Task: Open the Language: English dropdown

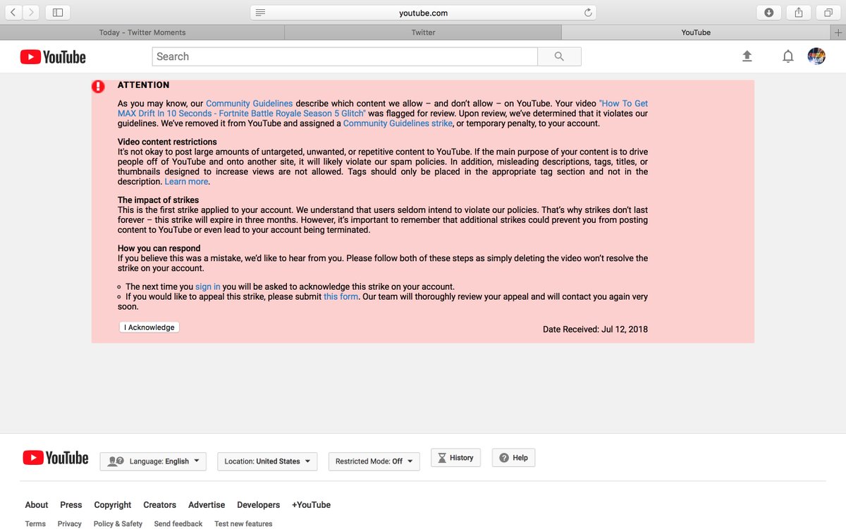Action: tap(154, 461)
